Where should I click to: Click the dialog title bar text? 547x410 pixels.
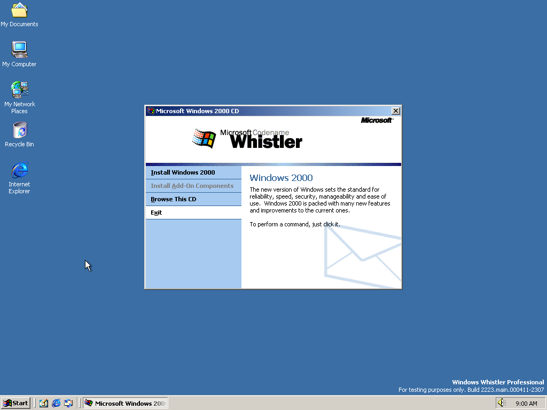pyautogui.click(x=198, y=111)
